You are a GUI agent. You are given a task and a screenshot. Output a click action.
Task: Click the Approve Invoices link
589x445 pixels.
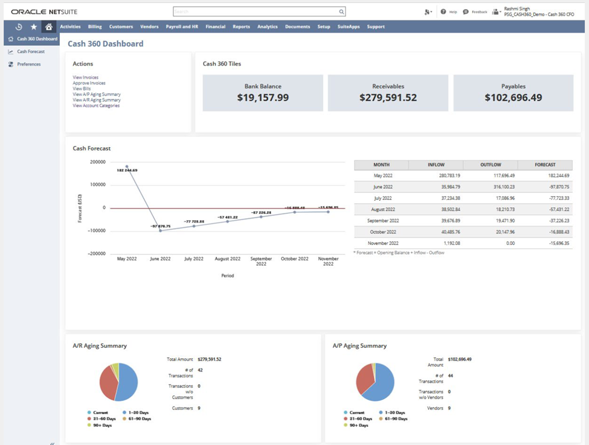[89, 83]
